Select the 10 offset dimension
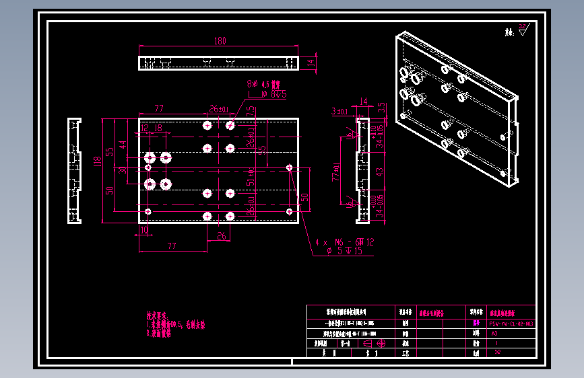584x378 pixels. (143, 230)
